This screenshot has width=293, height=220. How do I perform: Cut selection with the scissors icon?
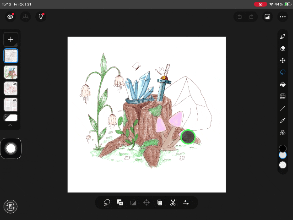click(173, 203)
